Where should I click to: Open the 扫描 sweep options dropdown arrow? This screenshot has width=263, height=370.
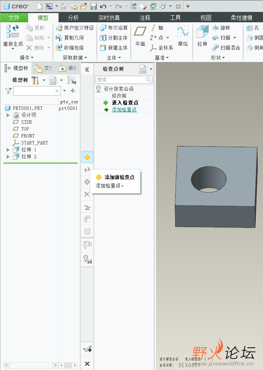(235, 38)
